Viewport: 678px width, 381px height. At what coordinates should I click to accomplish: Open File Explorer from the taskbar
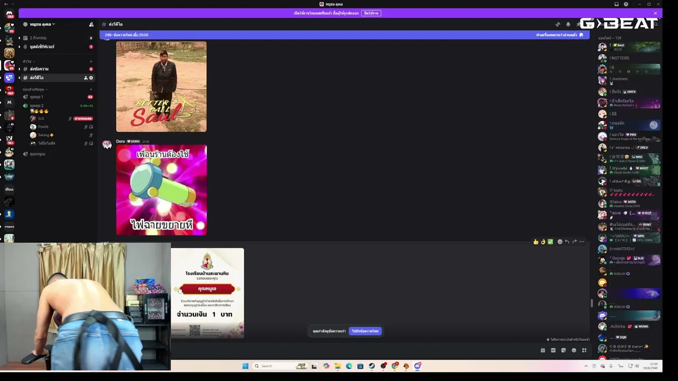pos(337,366)
